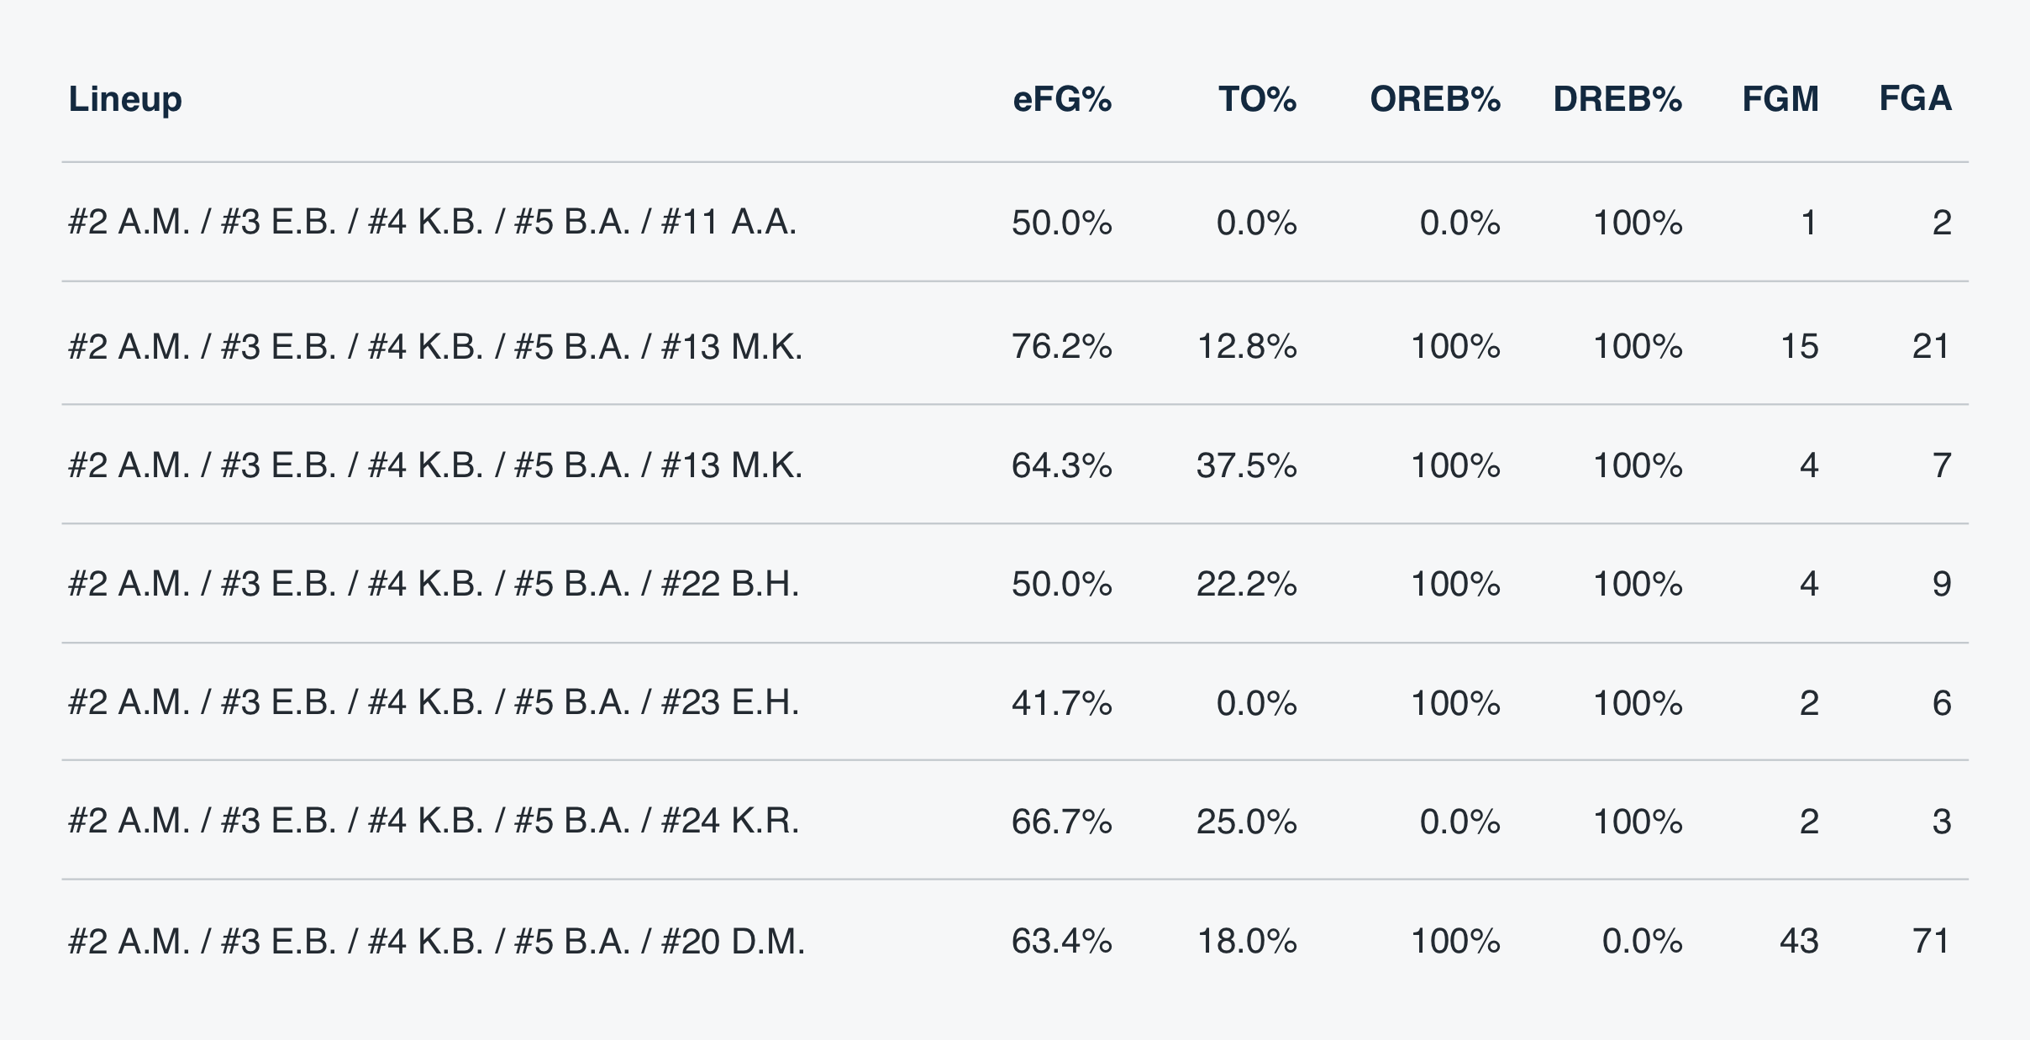
Task: Click the 37.5% turnover value
Action: (x=1246, y=465)
